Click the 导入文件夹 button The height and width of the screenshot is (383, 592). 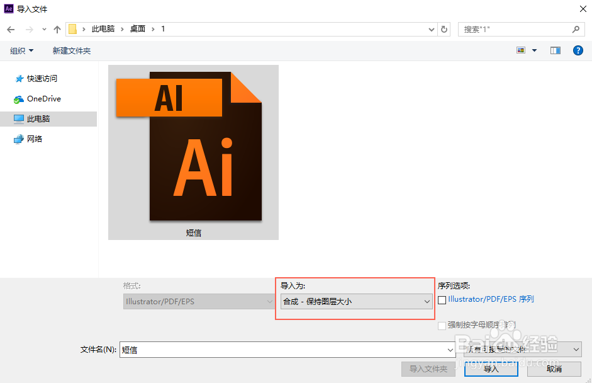coord(428,369)
